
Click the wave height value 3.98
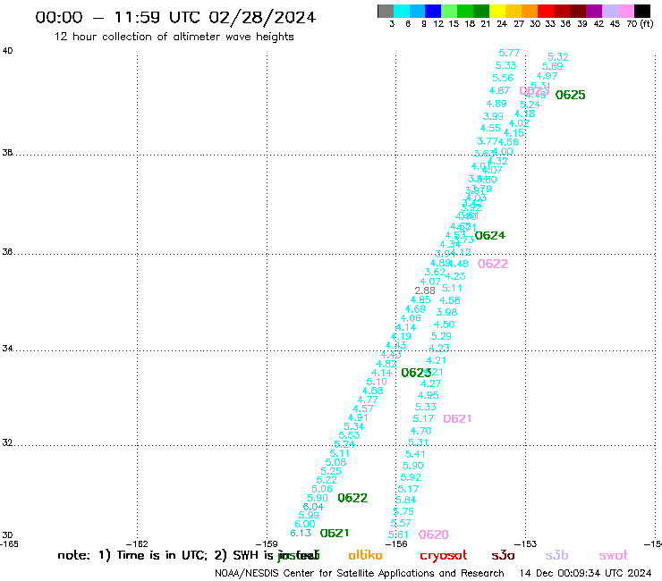[x=446, y=313]
